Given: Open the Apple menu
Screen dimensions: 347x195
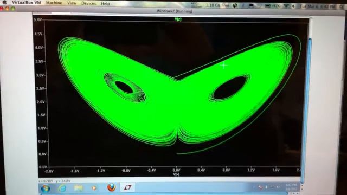Looking at the screenshot, I should pos(4,2).
